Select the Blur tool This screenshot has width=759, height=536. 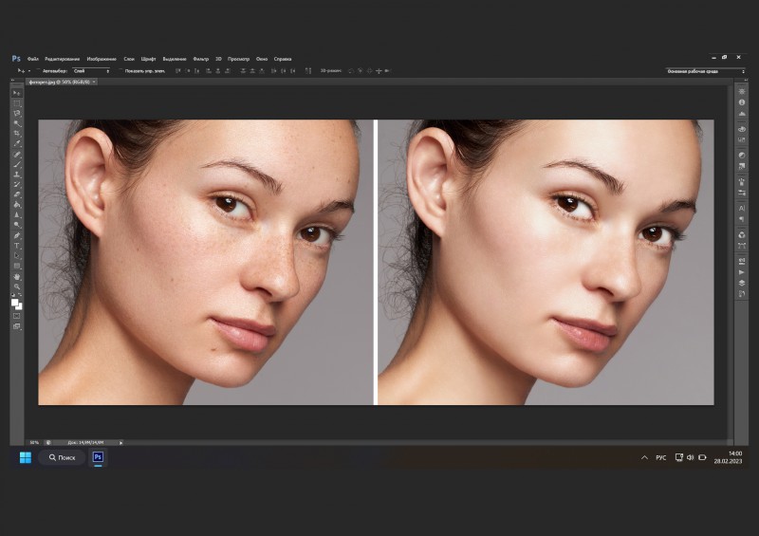click(x=17, y=215)
